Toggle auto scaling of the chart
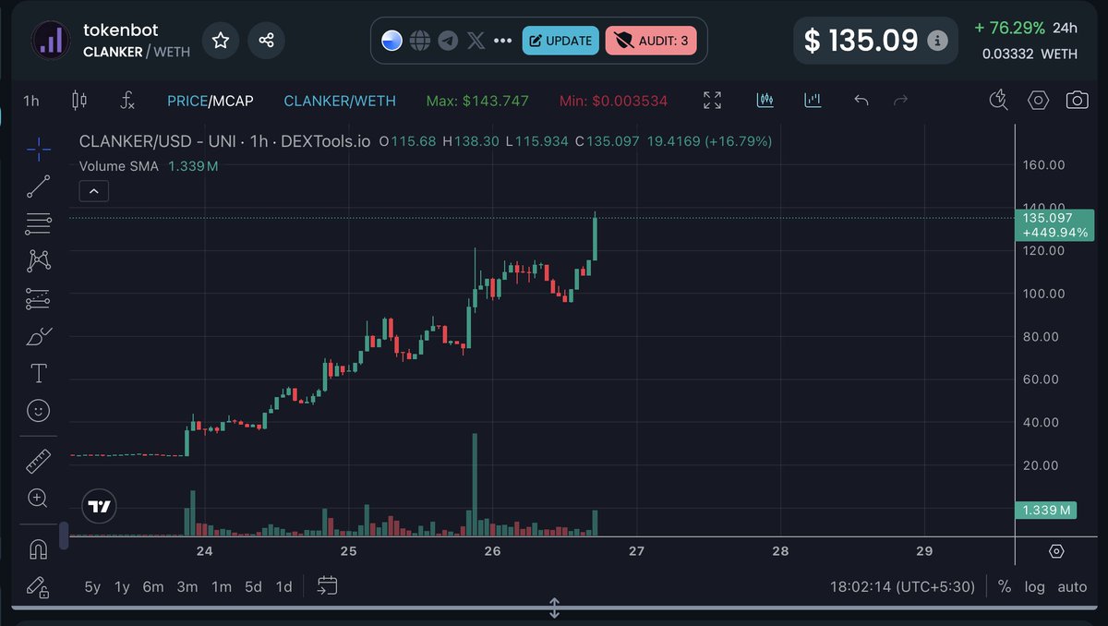1108x626 pixels. click(x=1072, y=586)
